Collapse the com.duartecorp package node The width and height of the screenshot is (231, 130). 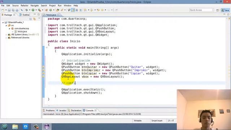pos(9,29)
